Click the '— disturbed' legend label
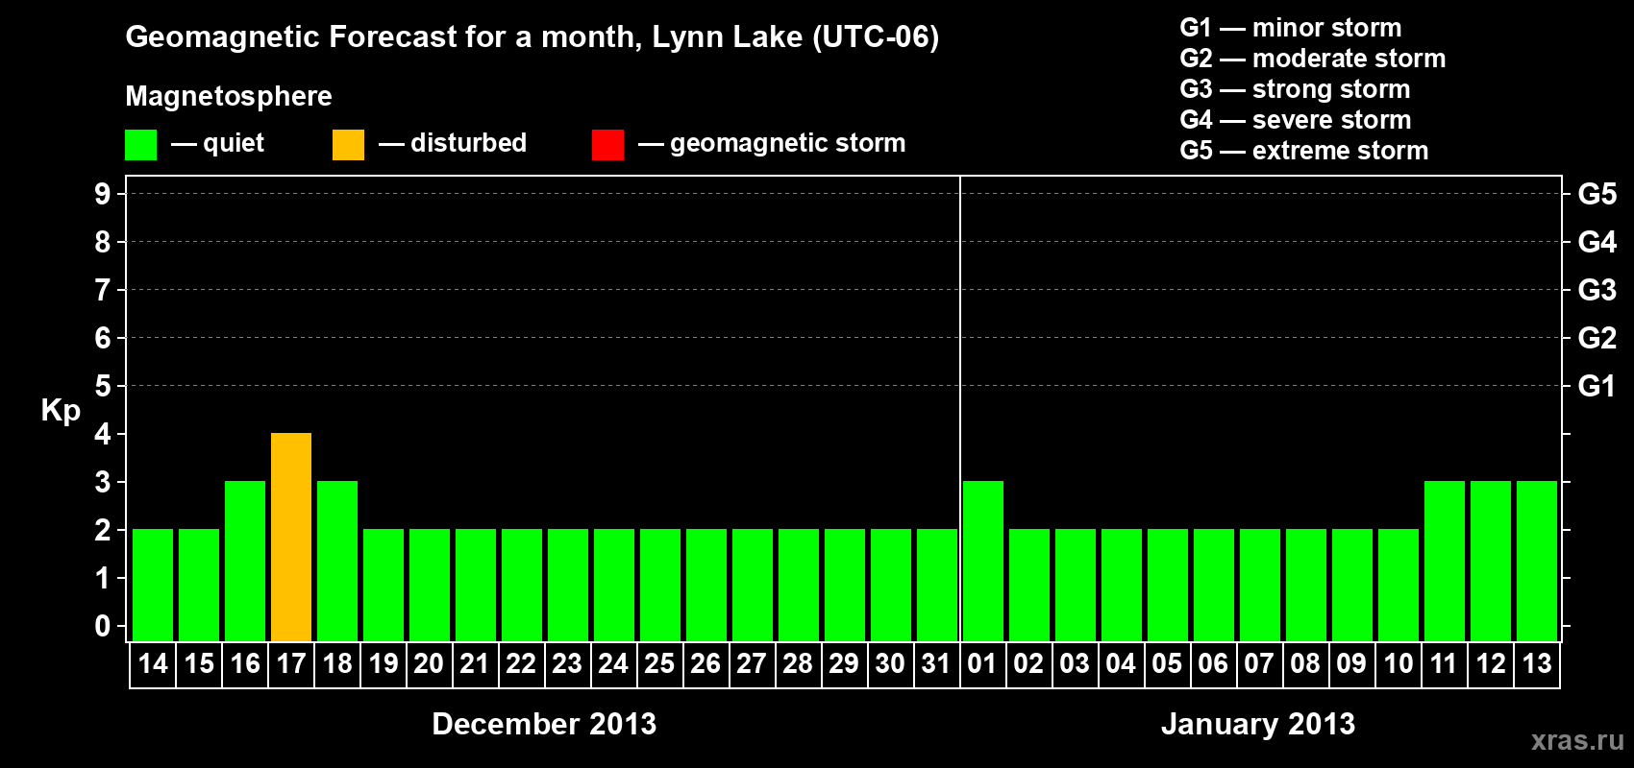Screen dimensions: 1634x768 (453, 143)
